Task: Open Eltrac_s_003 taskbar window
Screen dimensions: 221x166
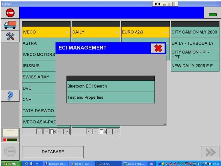Action: click(82, 164)
